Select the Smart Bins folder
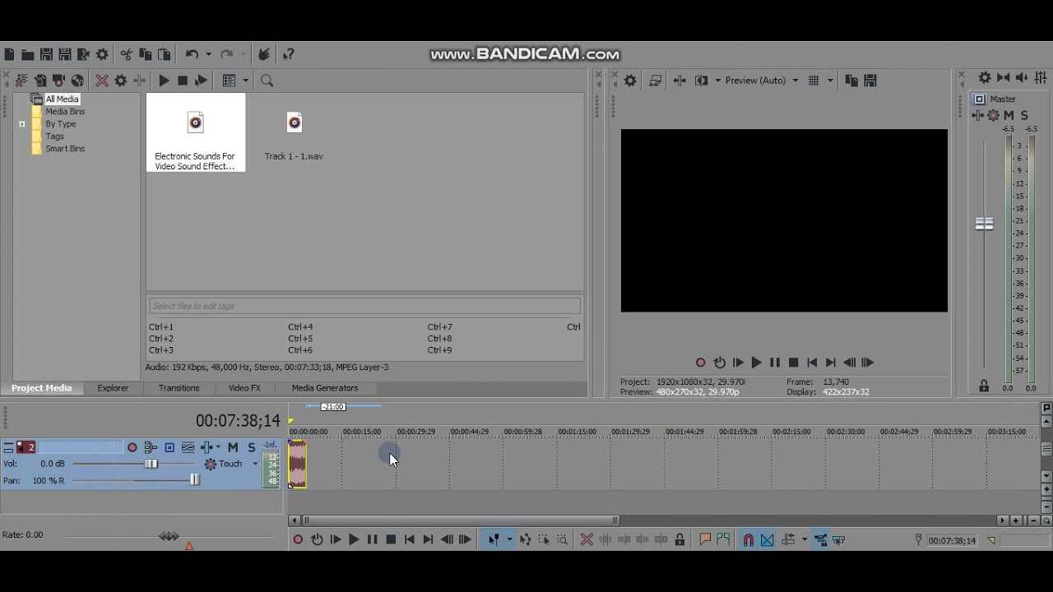 pos(65,149)
